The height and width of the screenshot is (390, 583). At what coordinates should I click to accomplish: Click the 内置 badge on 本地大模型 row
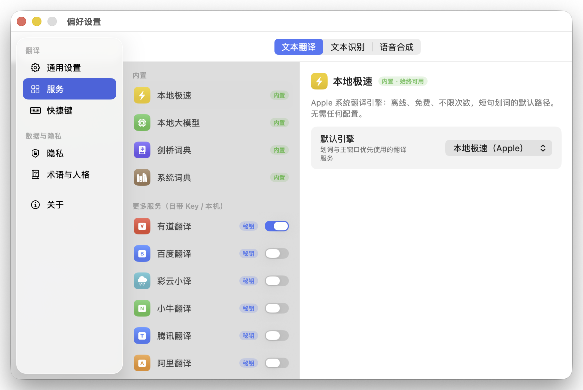coord(279,123)
